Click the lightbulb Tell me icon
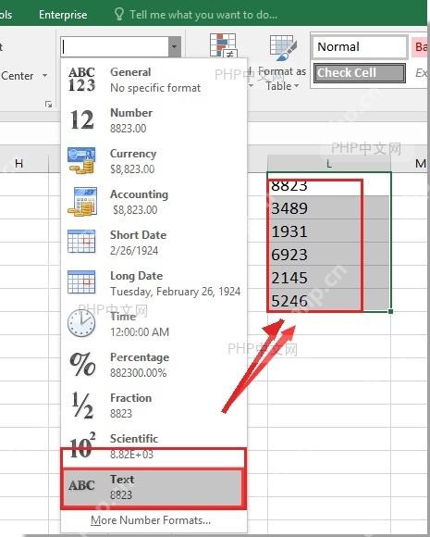 point(118,14)
